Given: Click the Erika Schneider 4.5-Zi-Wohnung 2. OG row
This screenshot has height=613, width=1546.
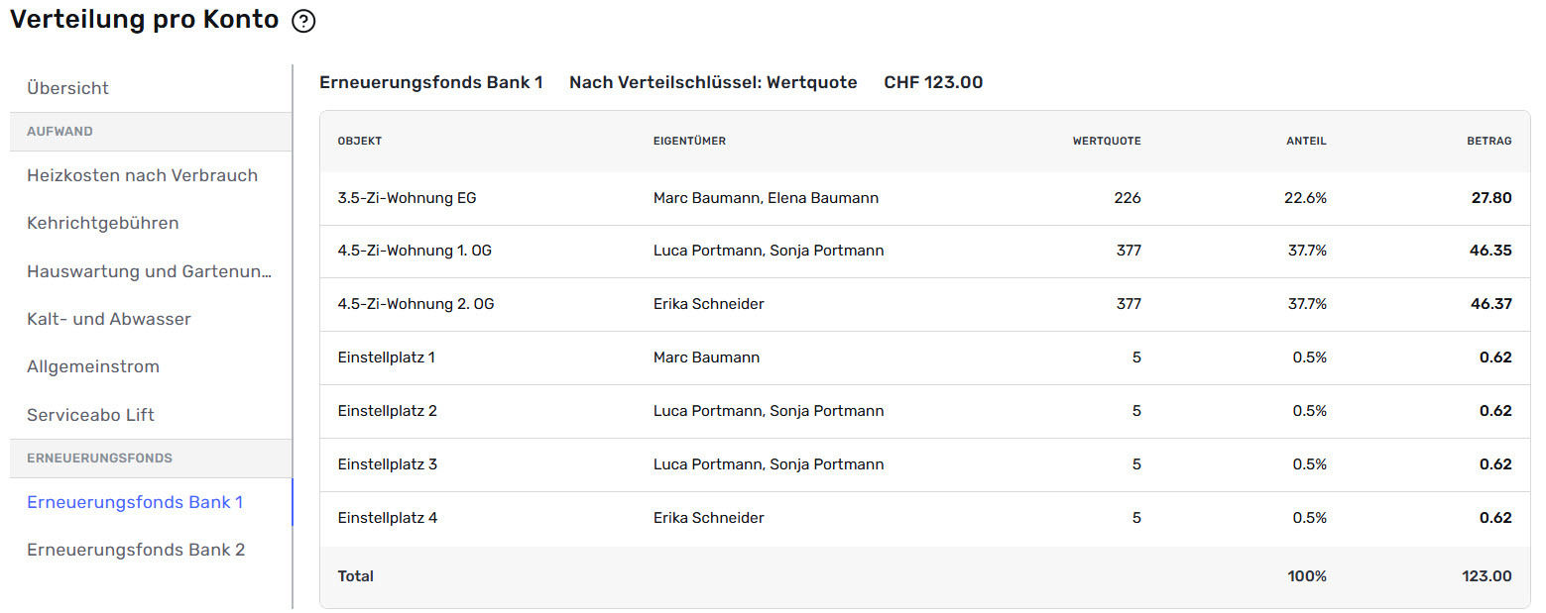Looking at the screenshot, I should (x=924, y=304).
